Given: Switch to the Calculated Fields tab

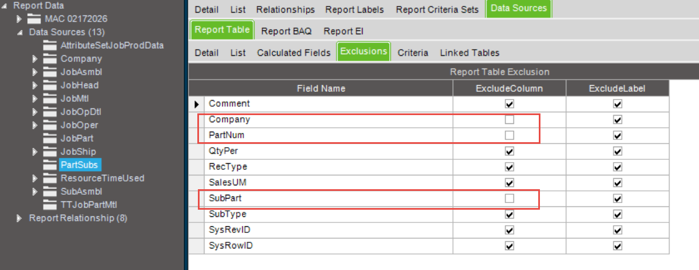Looking at the screenshot, I should click(x=294, y=53).
